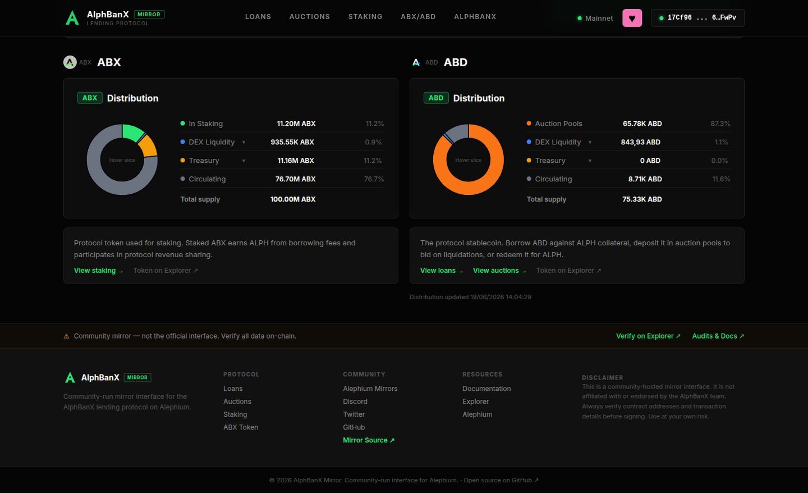Expand ABD DEX Liquidity row arrow

click(590, 143)
